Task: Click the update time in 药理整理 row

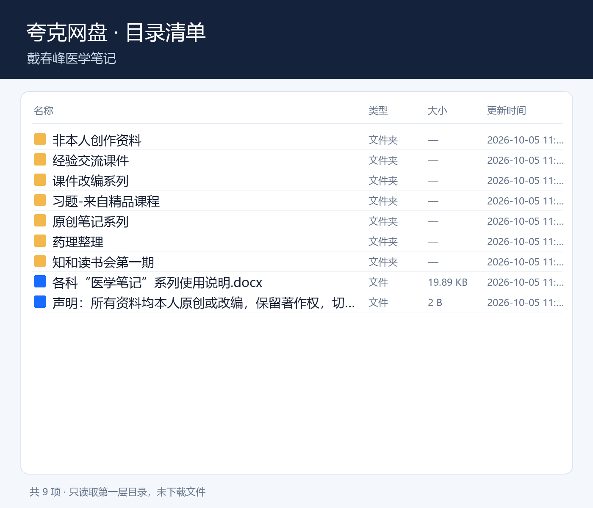Action: (x=525, y=242)
